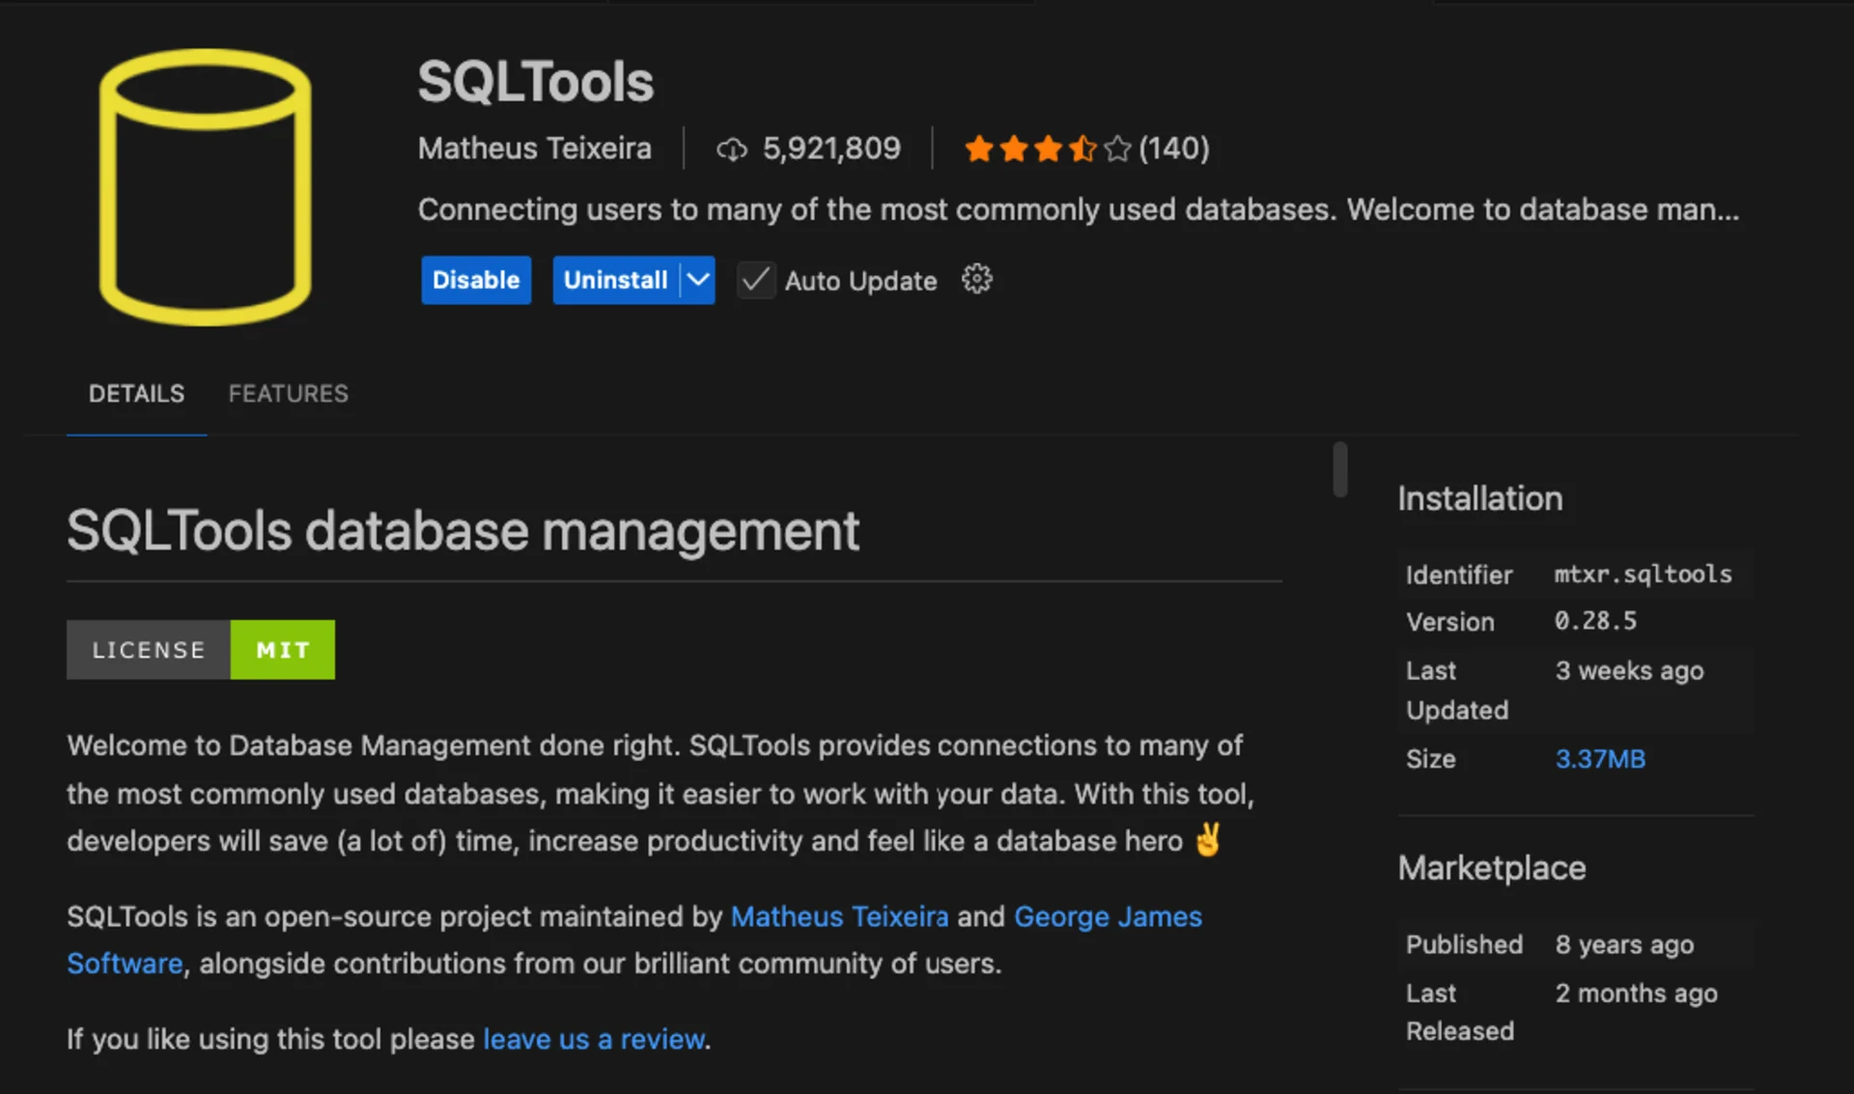1854x1094 pixels.
Task: Click the truncated extension description text
Action: 1079,209
